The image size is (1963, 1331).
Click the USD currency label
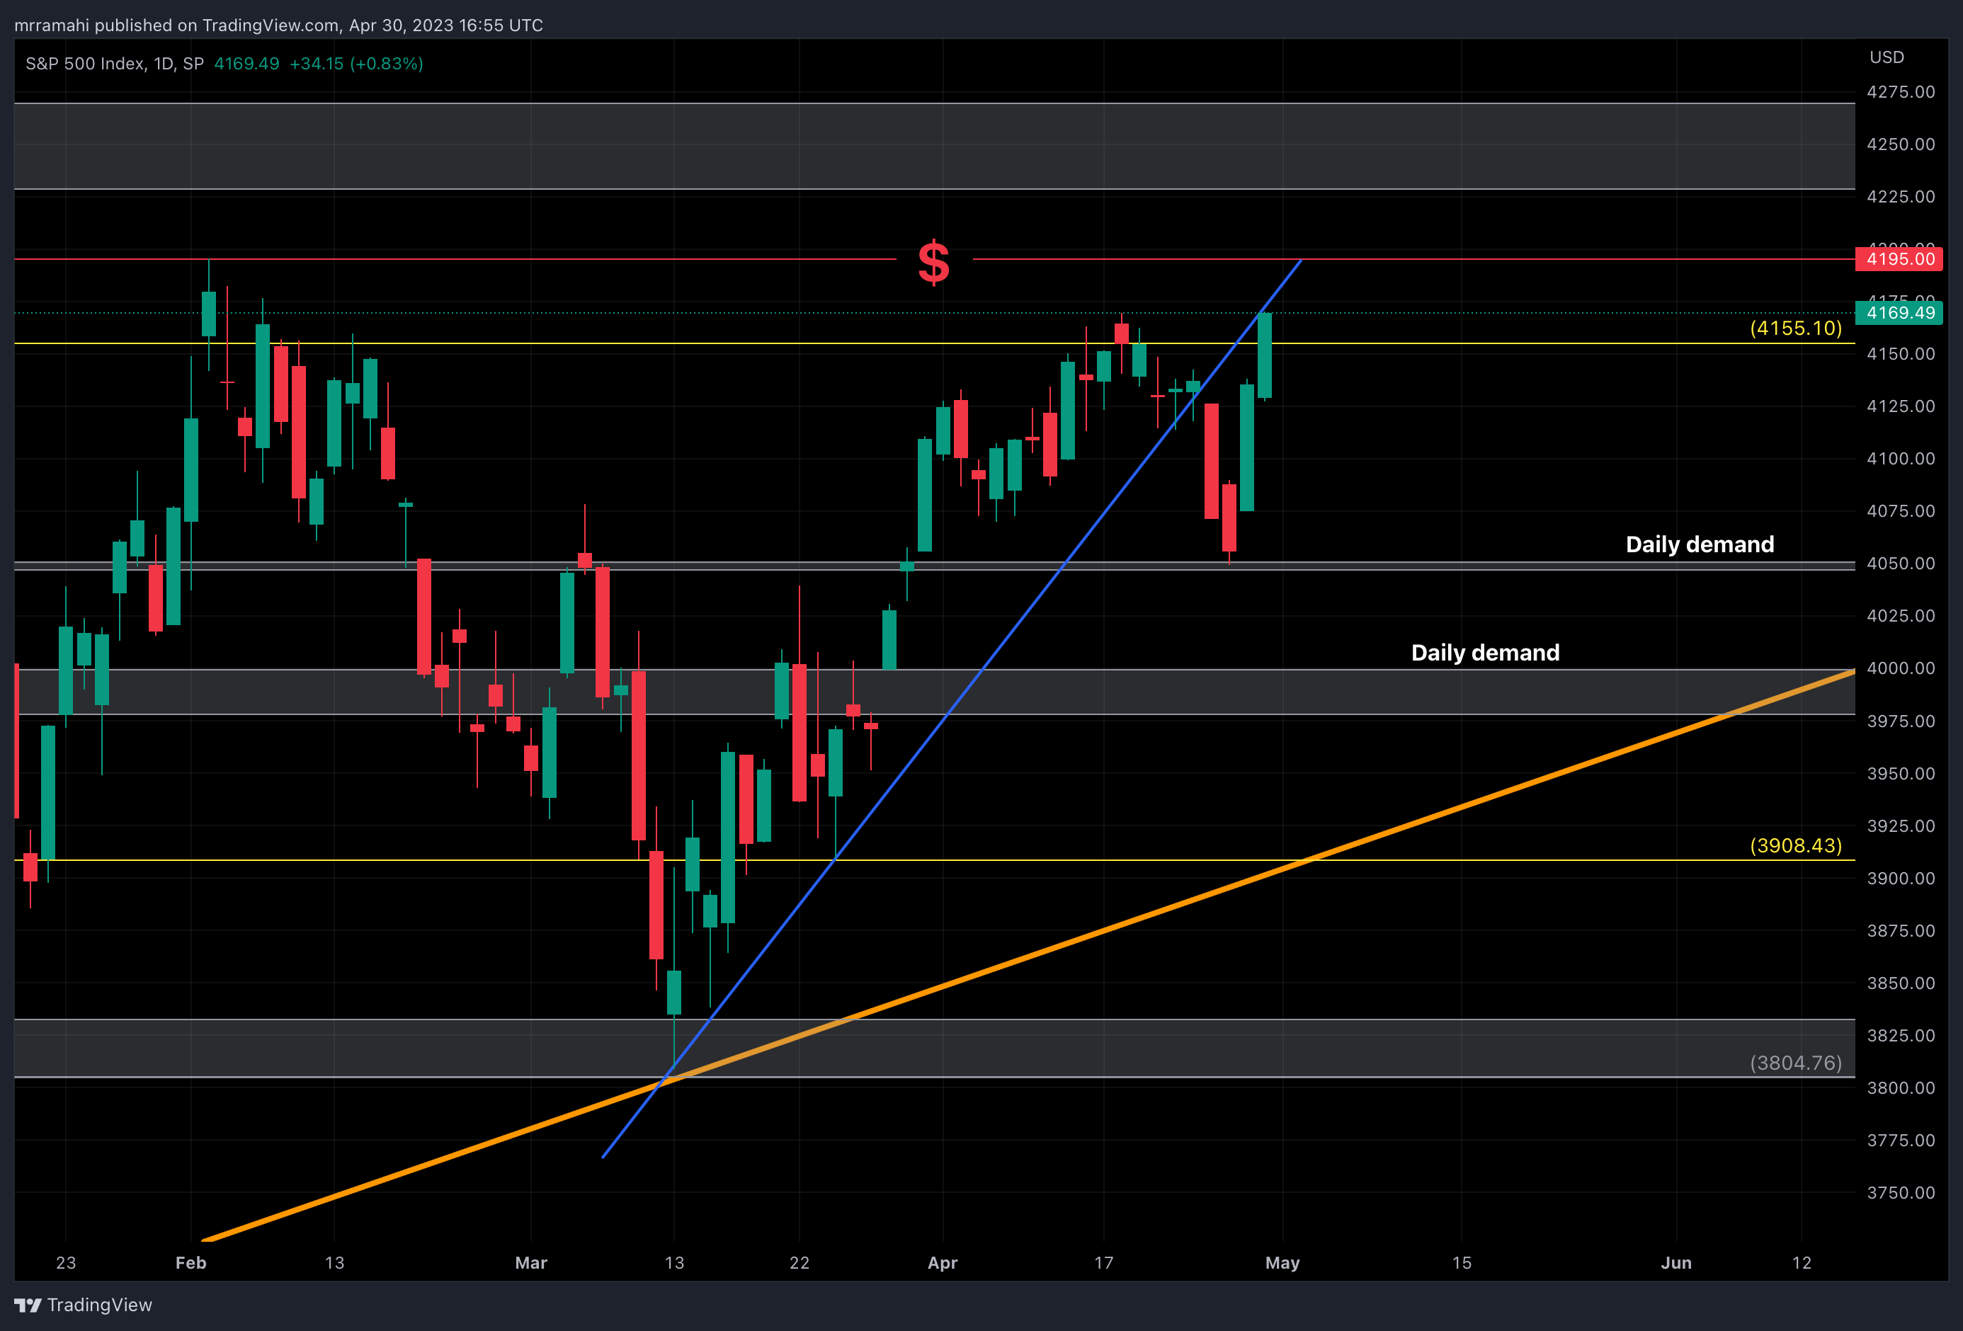1886,57
